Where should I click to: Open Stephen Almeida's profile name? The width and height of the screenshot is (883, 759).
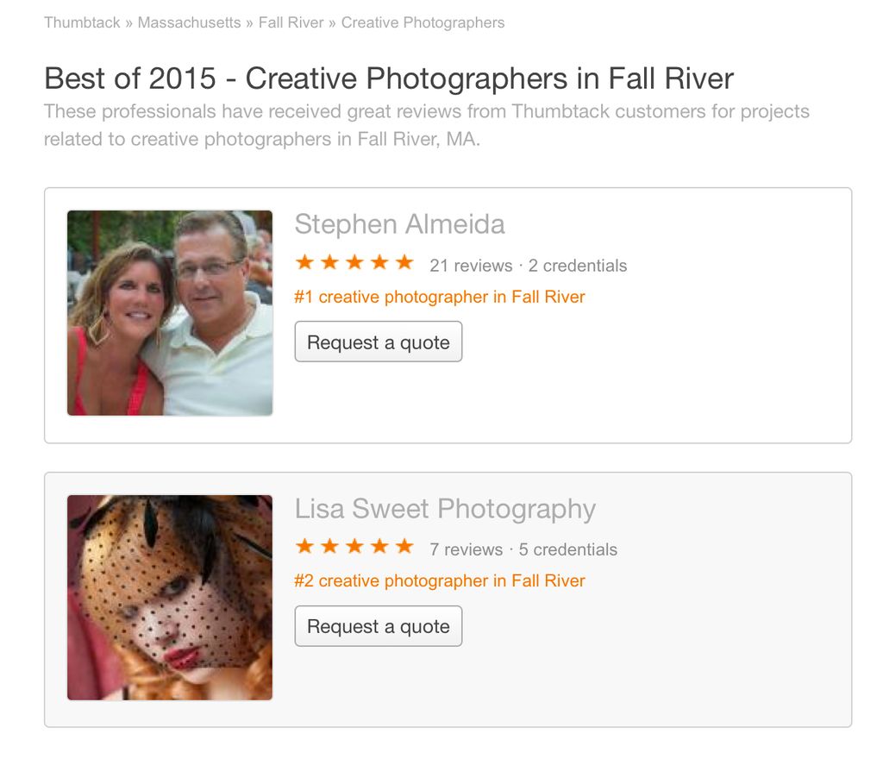[400, 224]
